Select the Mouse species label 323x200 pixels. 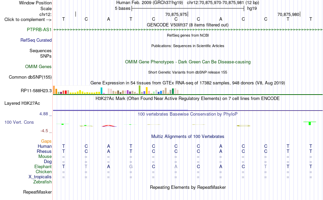pos(45,157)
